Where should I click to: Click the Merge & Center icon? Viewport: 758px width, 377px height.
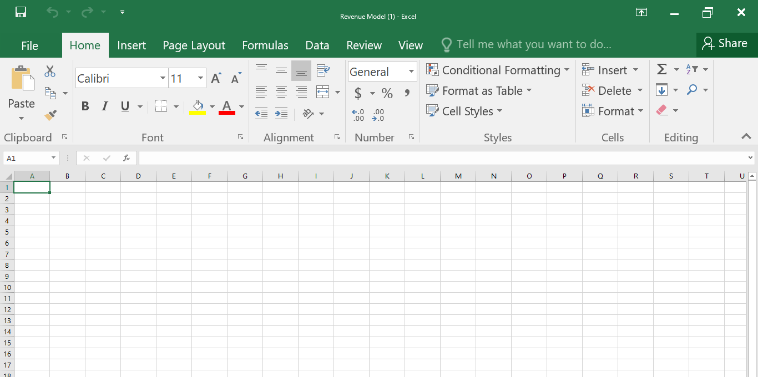click(323, 92)
